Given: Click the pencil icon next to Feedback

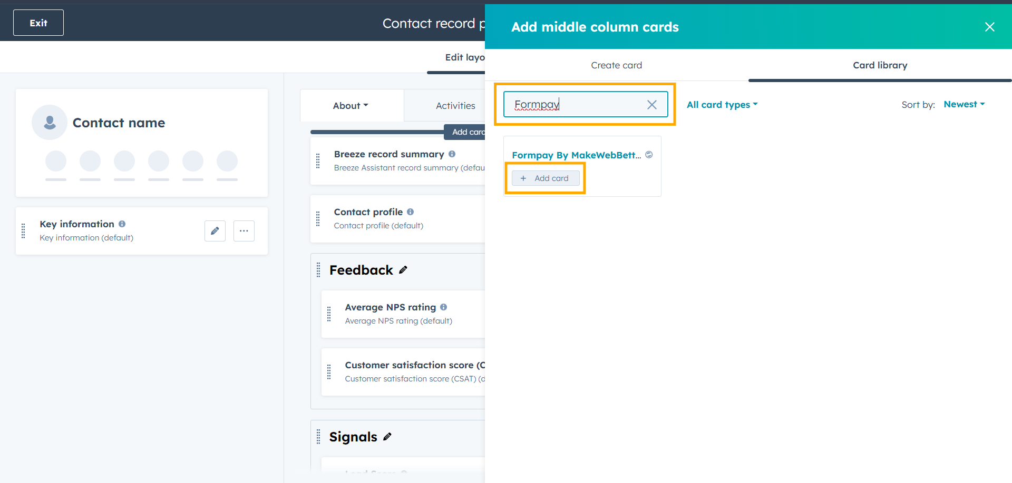Looking at the screenshot, I should (x=403, y=270).
